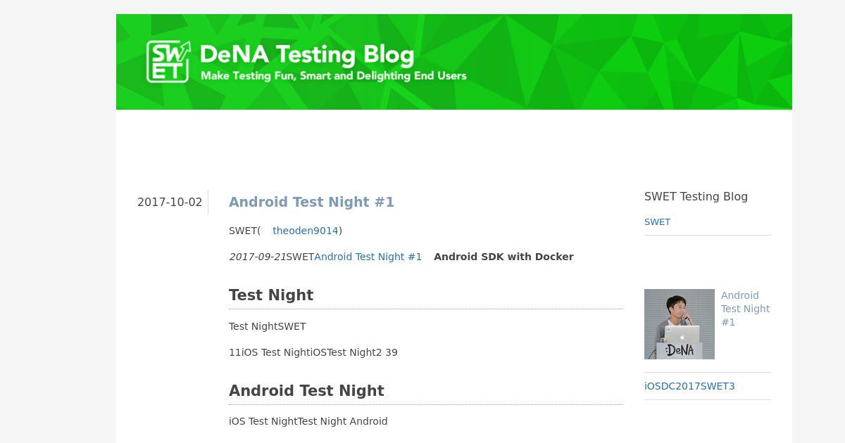Viewport: 845px width, 443px height.
Task: Follow the inline Android Test Night #1 link
Action: [368, 257]
